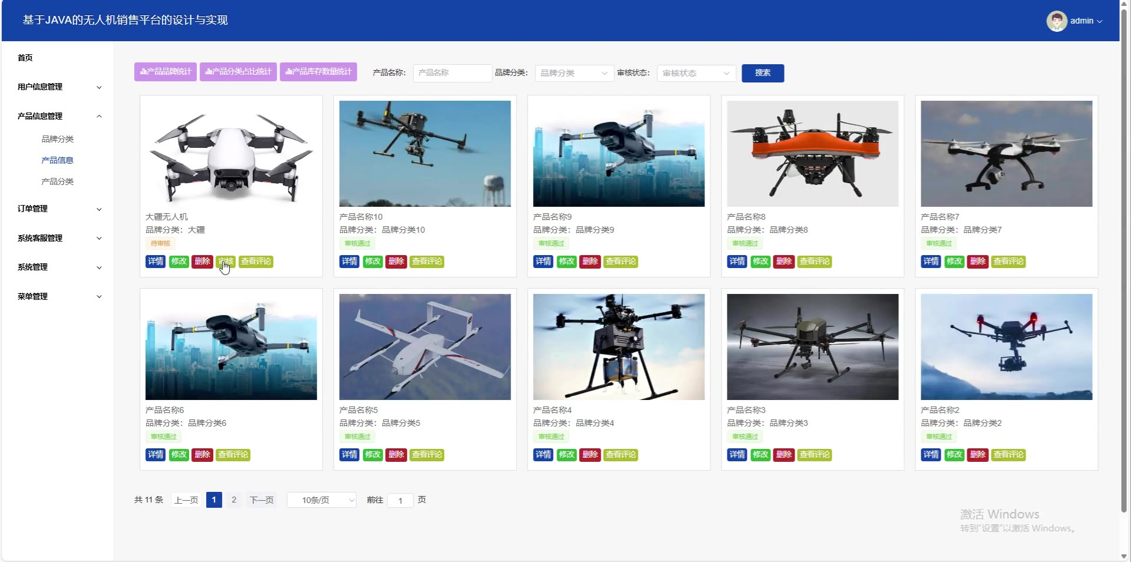Screen dimensions: 1131x562
Task: Click 修改 on 产品名称8 card
Action: (x=760, y=262)
